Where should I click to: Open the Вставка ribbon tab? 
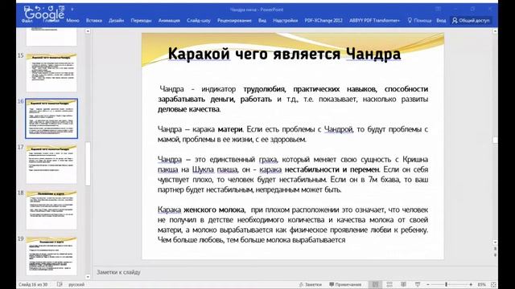click(94, 20)
